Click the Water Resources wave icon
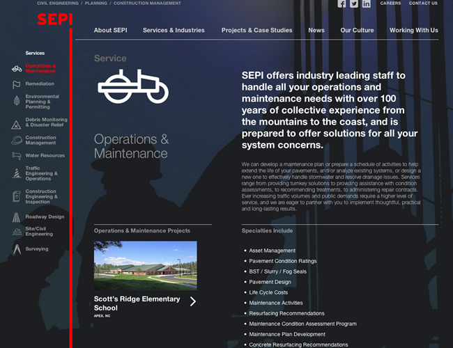Viewport: 453px width, 348px height. [x=17, y=156]
